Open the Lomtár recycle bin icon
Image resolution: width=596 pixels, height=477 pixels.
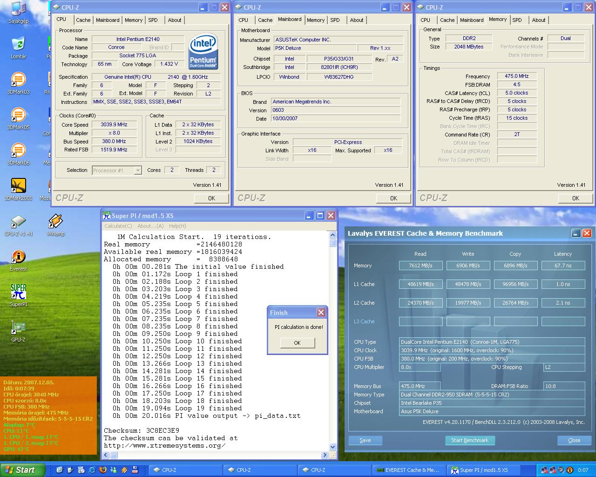[18, 48]
